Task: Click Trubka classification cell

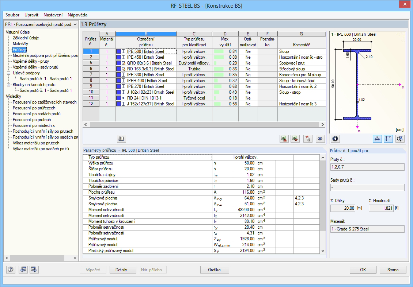Action: click(194, 69)
